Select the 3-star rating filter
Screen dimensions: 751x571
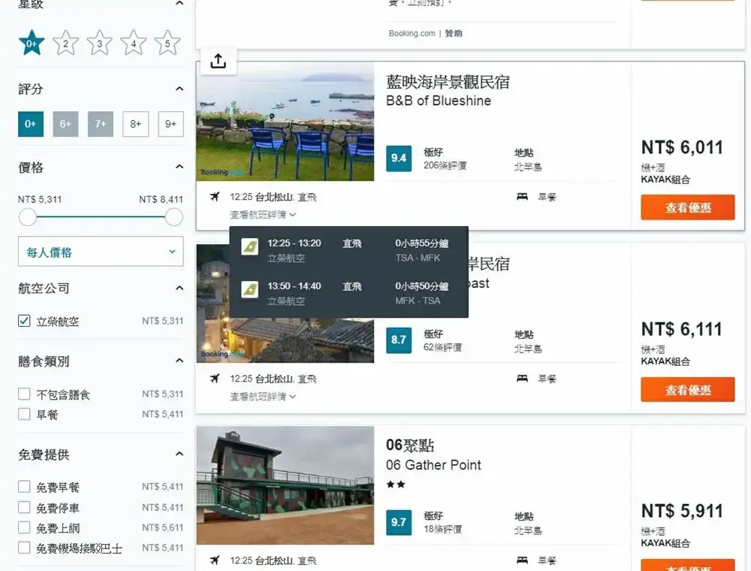pos(99,44)
